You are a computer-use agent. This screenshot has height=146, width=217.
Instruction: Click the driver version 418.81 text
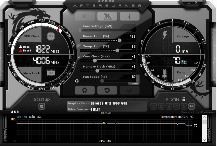pos(95,109)
